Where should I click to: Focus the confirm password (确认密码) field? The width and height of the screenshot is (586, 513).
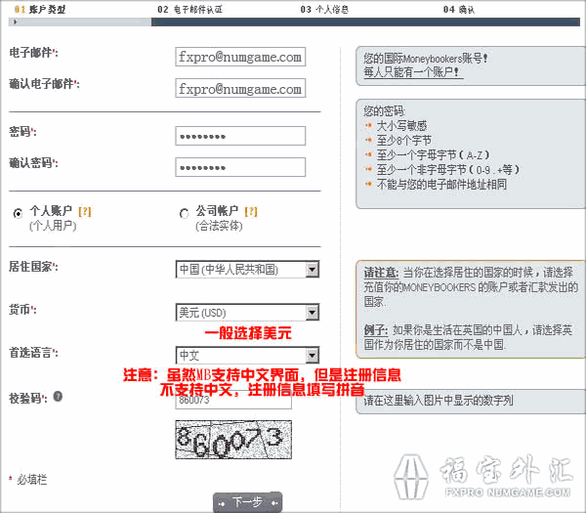click(x=240, y=167)
